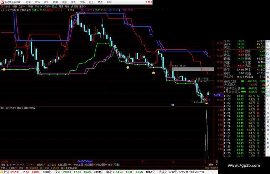270x174 pixels.
Task: Select the VOL-TDX indicator tab
Action: tap(25, 165)
